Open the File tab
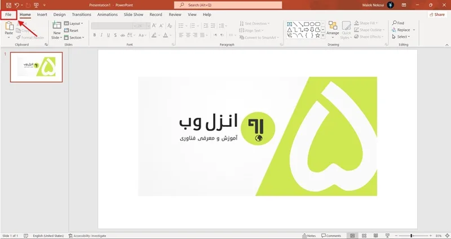The width and height of the screenshot is (451, 239). pyautogui.click(x=8, y=15)
